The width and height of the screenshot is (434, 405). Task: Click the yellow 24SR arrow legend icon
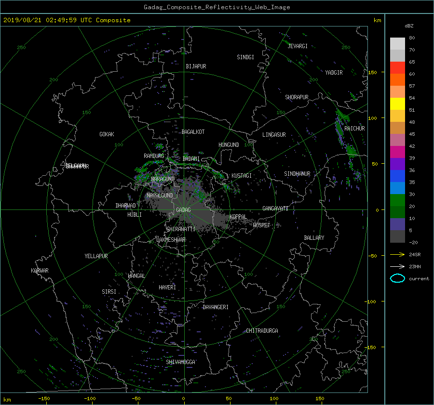[397, 254]
